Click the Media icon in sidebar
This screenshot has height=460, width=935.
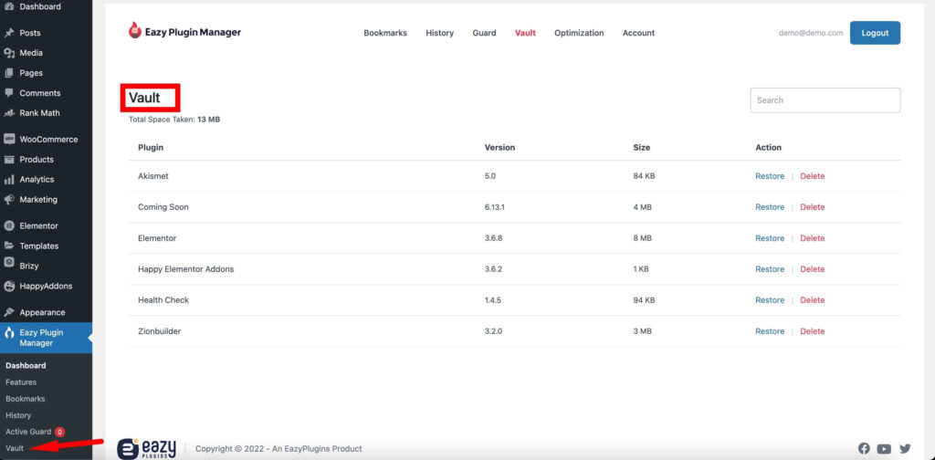pyautogui.click(x=9, y=53)
